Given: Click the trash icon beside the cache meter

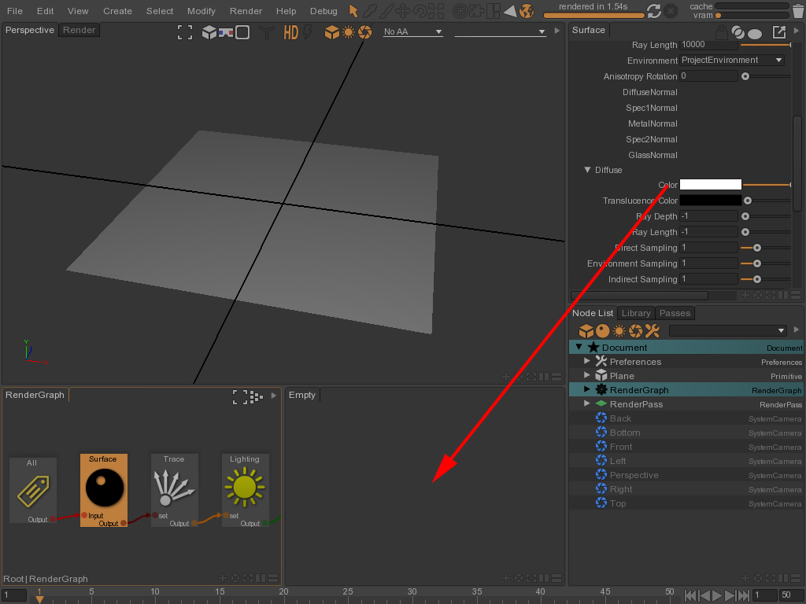Looking at the screenshot, I should [798, 11].
